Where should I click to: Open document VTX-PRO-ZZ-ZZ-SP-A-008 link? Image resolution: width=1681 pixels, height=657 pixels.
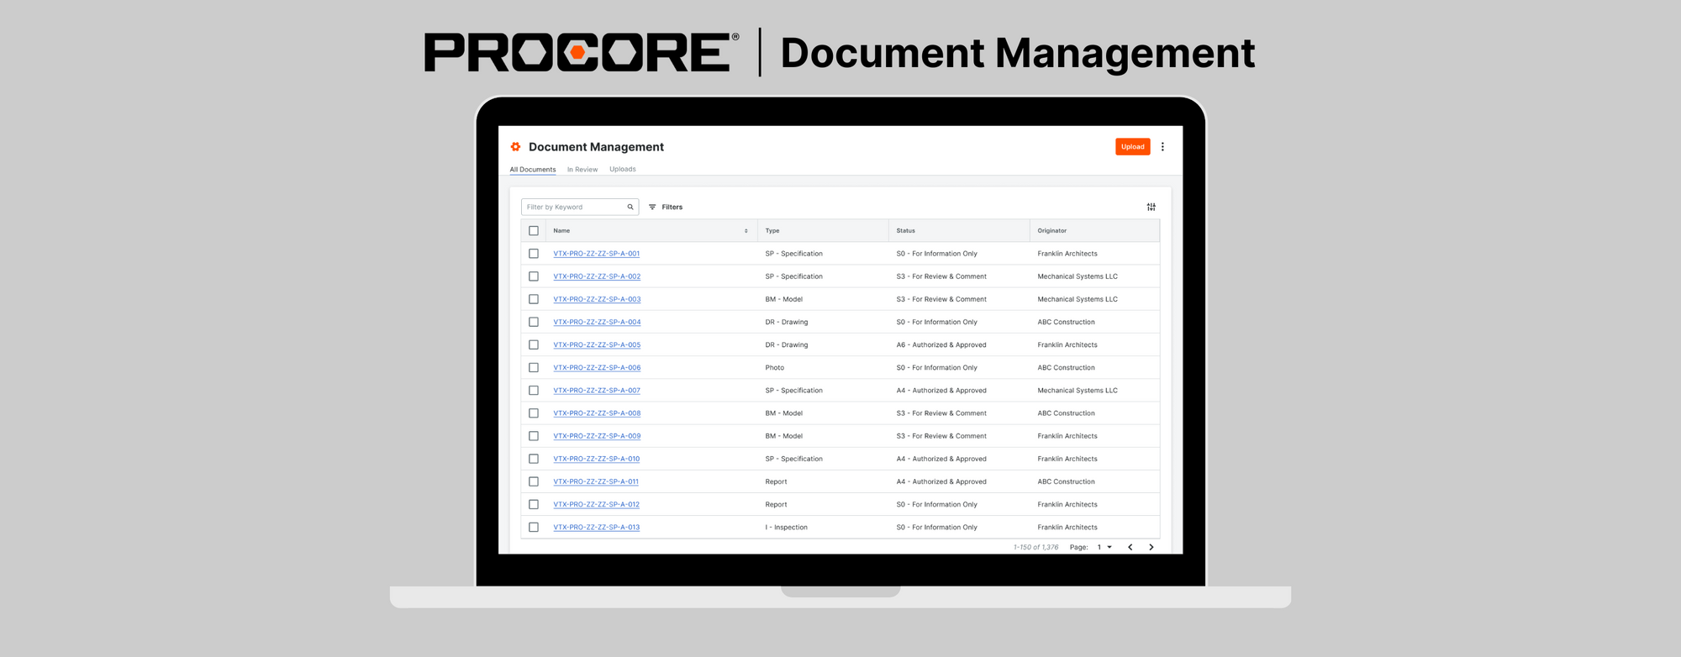tap(597, 413)
